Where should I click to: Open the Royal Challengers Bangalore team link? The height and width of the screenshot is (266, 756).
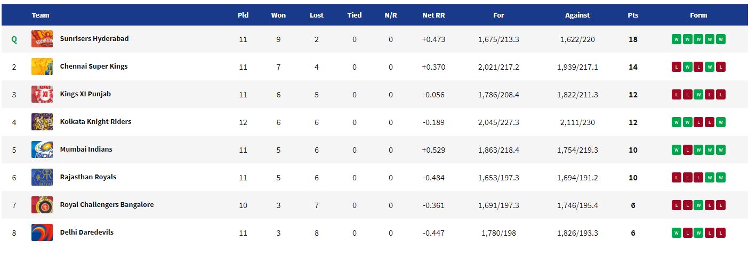coord(107,205)
